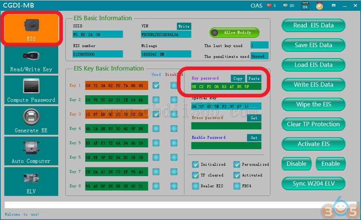The height and width of the screenshot is (220, 361).
Task: Open the title bar menu icon
Action: click(333, 5)
